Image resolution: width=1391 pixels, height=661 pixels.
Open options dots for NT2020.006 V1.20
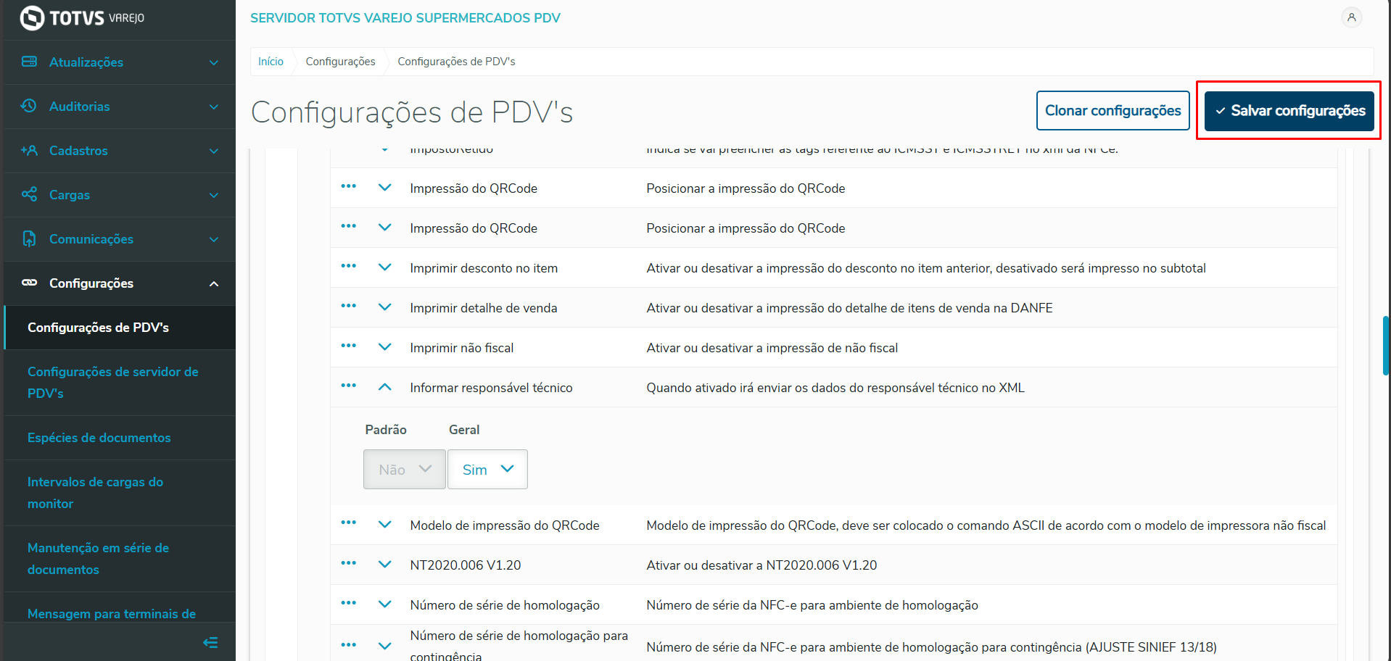point(349,562)
